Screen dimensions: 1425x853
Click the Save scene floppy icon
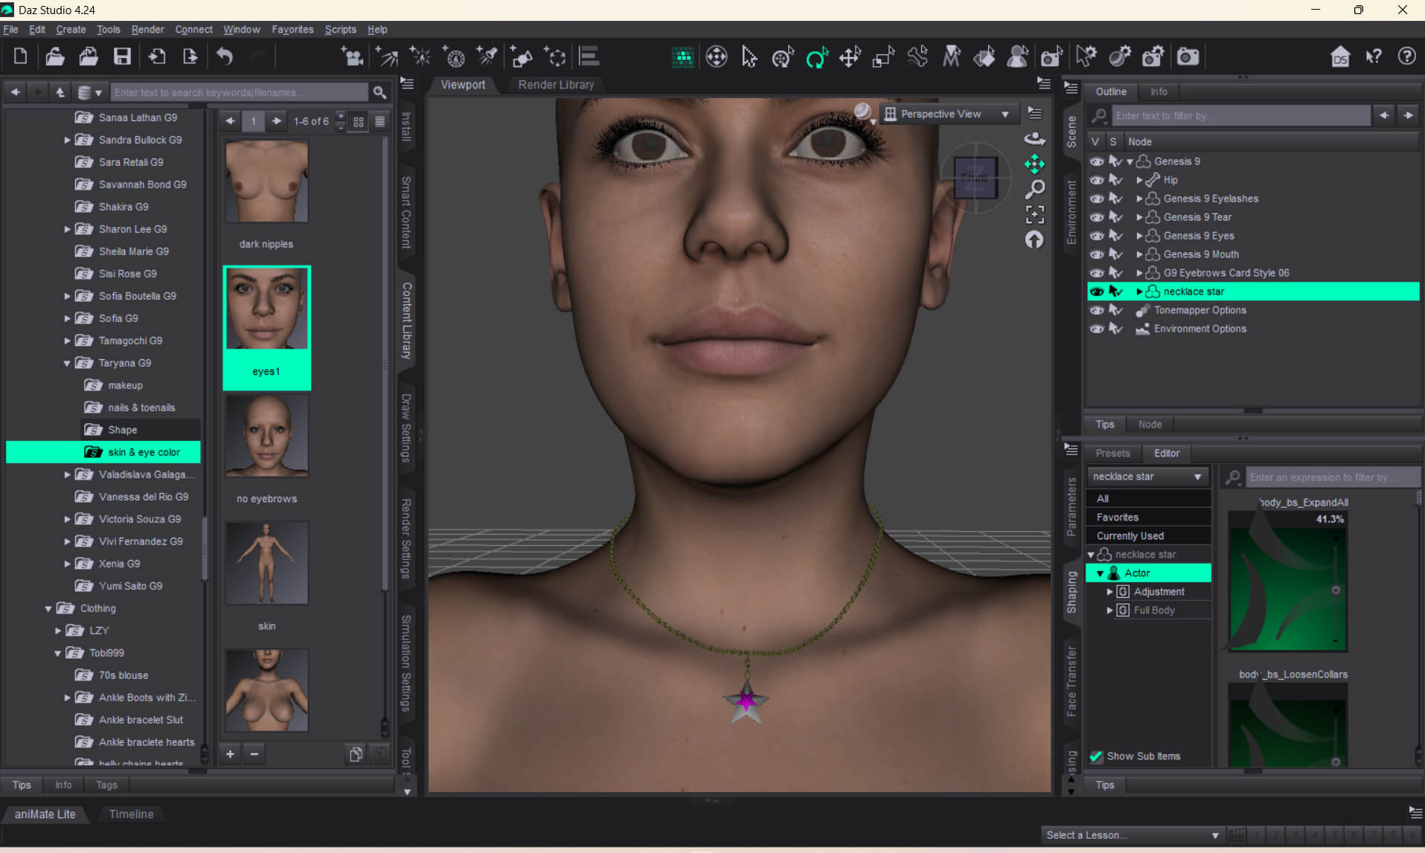point(122,57)
